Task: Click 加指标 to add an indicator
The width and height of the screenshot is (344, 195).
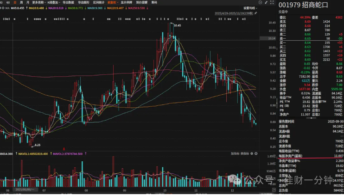Action: 235,154
